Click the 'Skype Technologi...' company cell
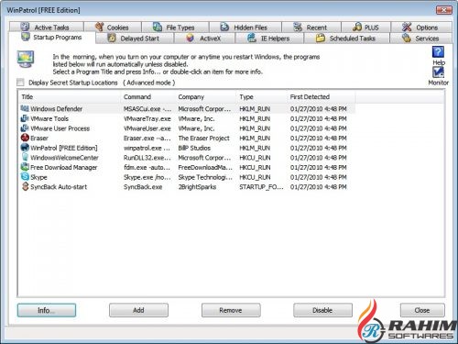The image size is (458, 344). tap(205, 177)
